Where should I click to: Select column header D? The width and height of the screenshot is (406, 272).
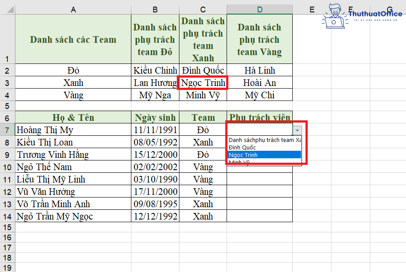(259, 9)
